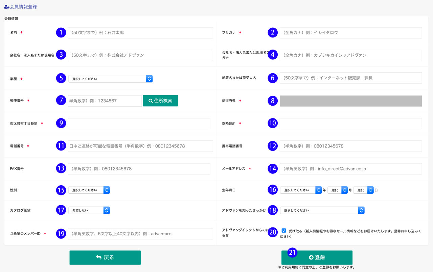Select birth year from 生年月日 dropdown
Viewport: 433px width, 272px height.
(301, 190)
